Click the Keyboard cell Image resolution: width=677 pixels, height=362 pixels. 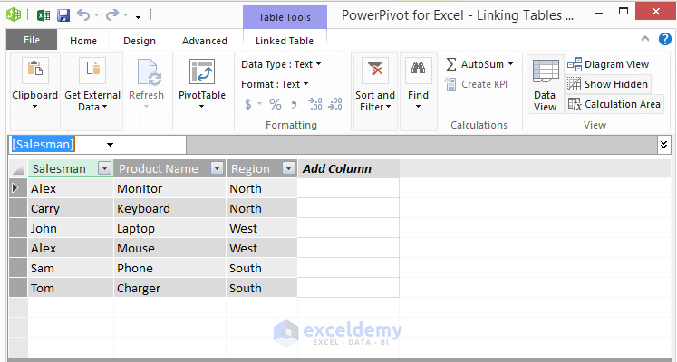170,208
